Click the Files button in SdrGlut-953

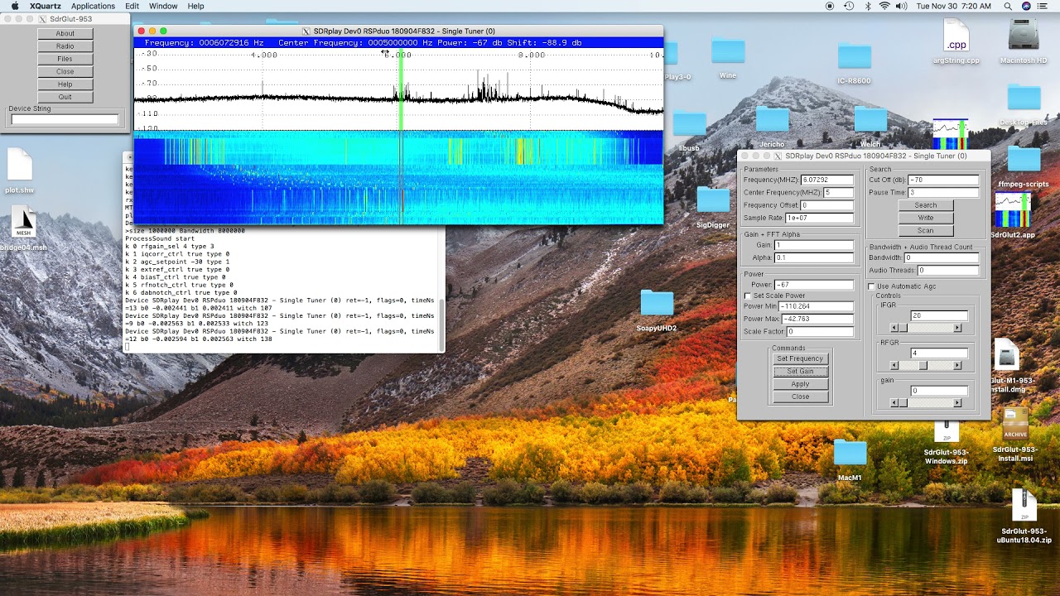coord(65,59)
